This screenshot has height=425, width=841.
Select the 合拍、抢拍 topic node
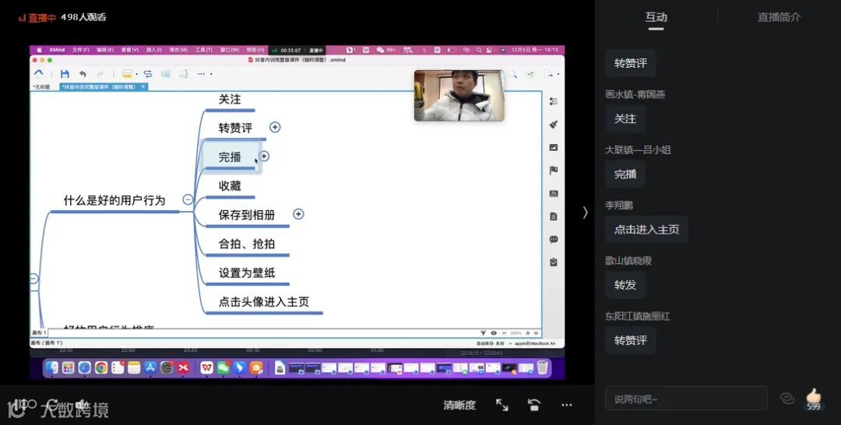coord(247,244)
